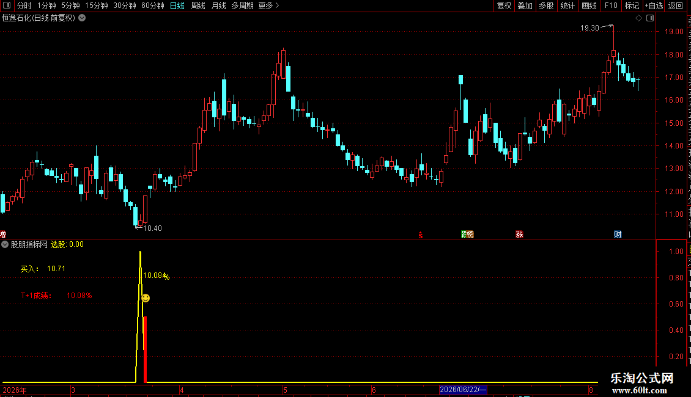Add stock to watchlist with +自选
The height and width of the screenshot is (397, 691).
click(x=654, y=5)
